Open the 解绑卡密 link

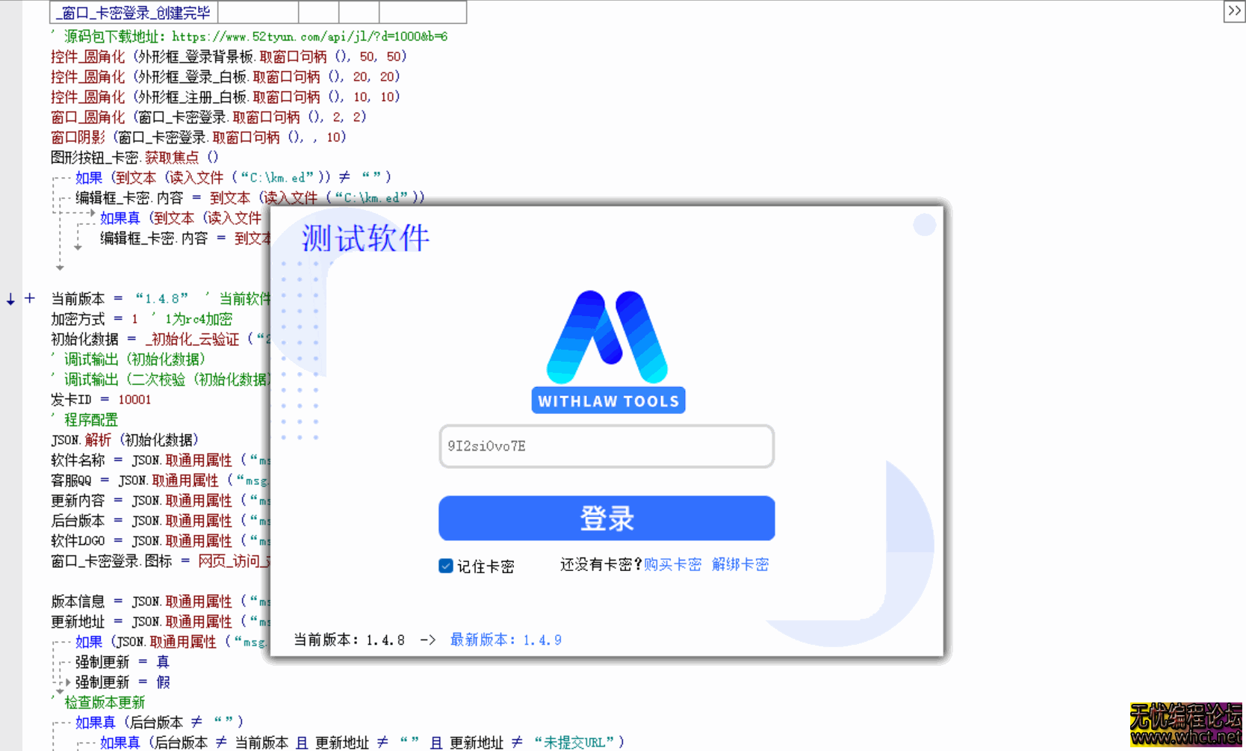coord(740,565)
